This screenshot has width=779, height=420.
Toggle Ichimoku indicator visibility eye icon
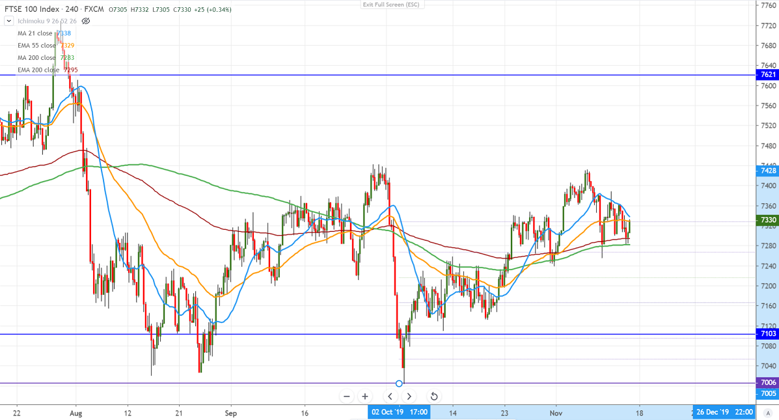86,21
